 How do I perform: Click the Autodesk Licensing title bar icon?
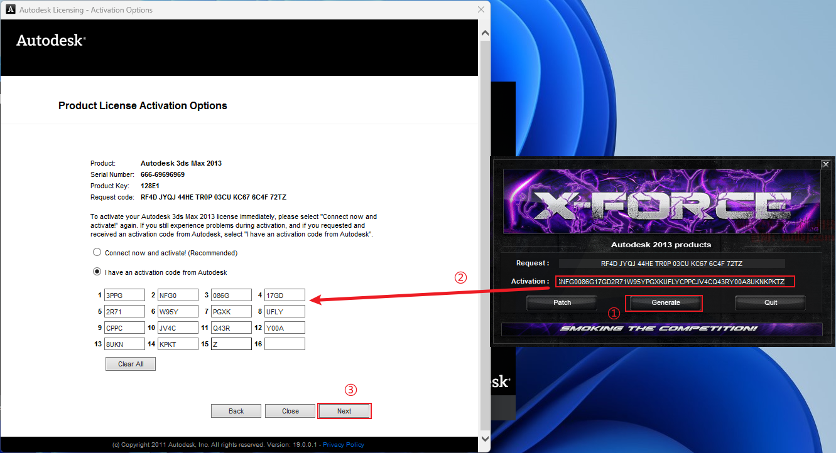click(11, 9)
